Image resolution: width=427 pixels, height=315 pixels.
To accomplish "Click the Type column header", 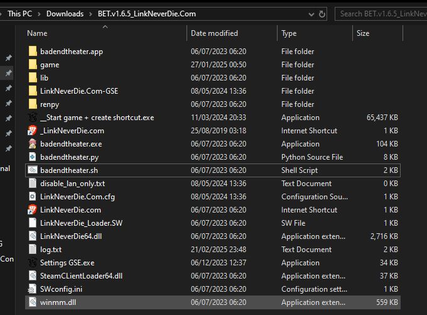I will [x=289, y=33].
